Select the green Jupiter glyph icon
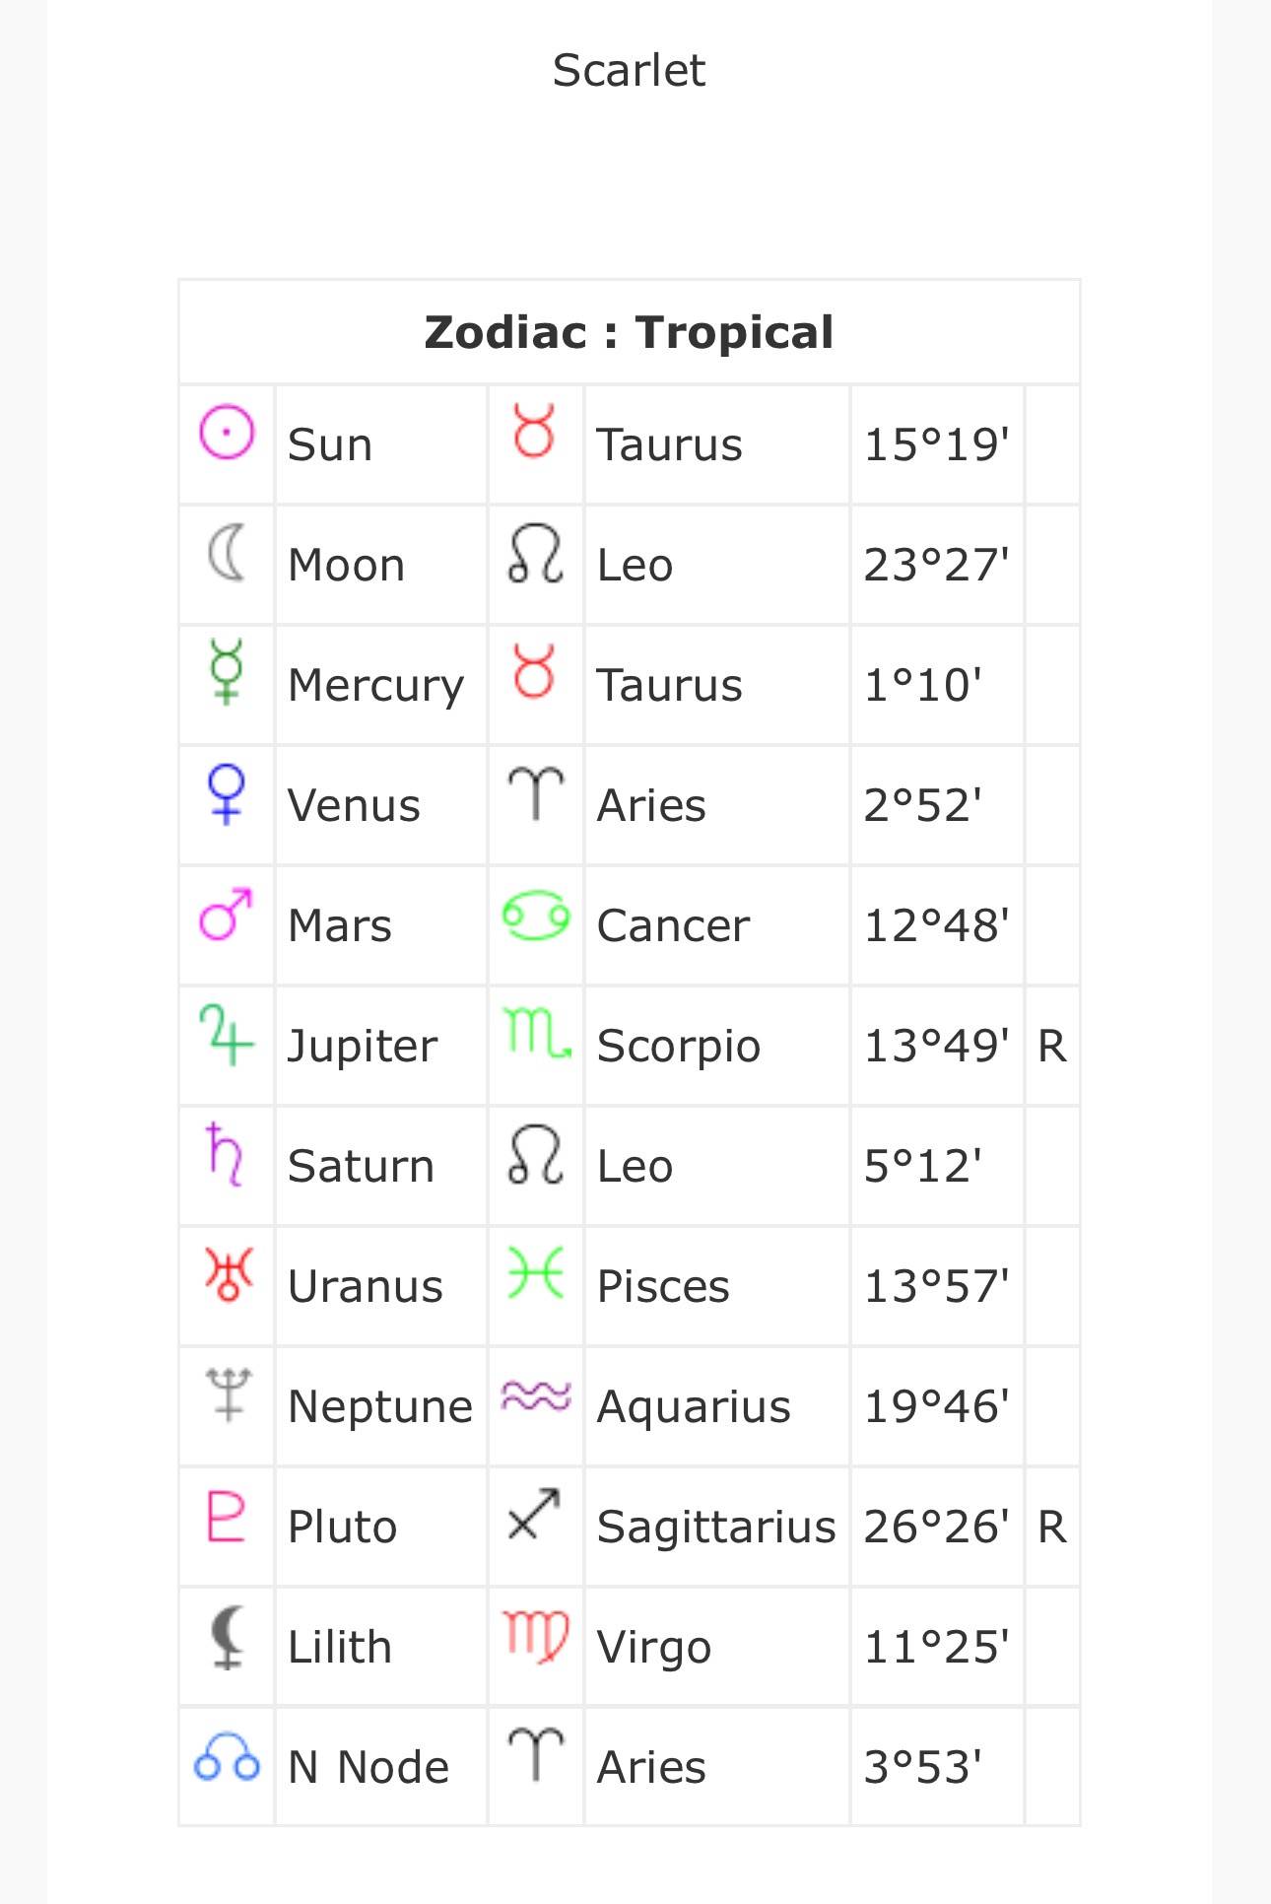1271x1904 pixels. click(x=227, y=1035)
